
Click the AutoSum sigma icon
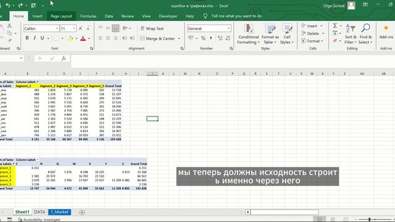coord(335,26)
